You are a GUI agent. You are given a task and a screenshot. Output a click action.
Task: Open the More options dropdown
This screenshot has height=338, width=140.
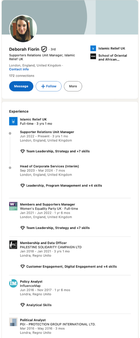[x=73, y=86]
